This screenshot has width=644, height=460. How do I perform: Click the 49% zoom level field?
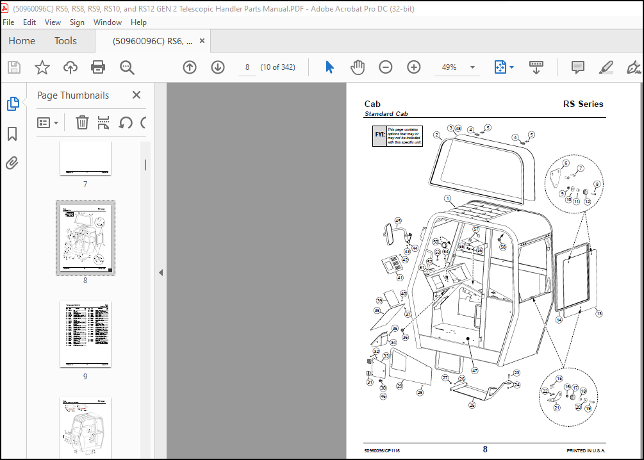point(449,67)
